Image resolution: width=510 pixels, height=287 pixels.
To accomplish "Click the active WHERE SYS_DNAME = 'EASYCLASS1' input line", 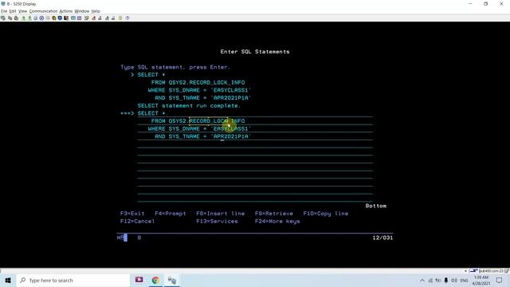I will [255, 129].
